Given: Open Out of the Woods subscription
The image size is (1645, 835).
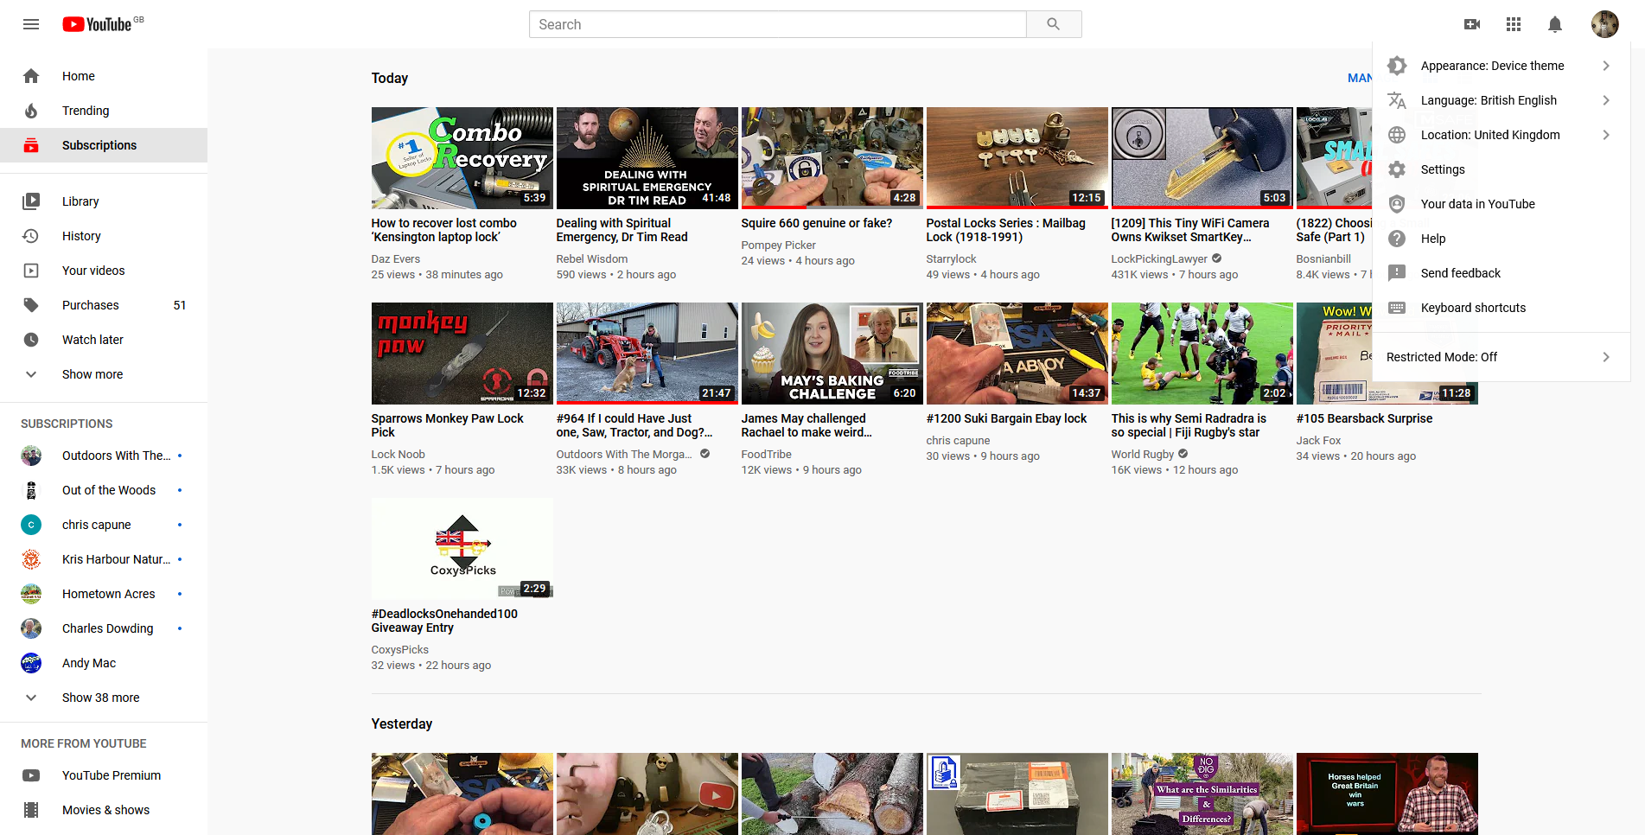Looking at the screenshot, I should [104, 490].
